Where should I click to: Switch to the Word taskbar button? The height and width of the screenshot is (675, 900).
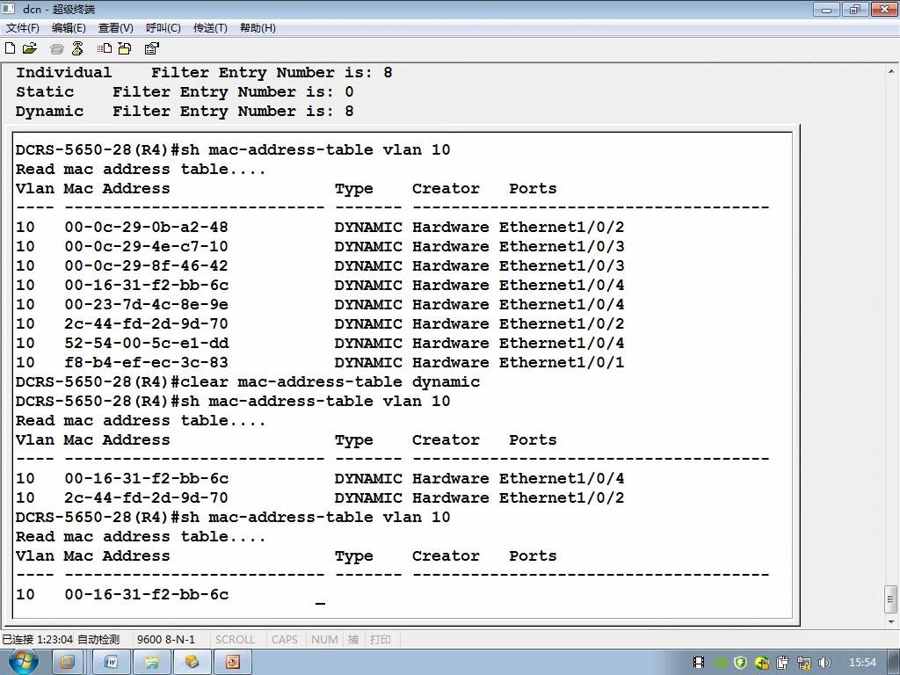point(110,663)
